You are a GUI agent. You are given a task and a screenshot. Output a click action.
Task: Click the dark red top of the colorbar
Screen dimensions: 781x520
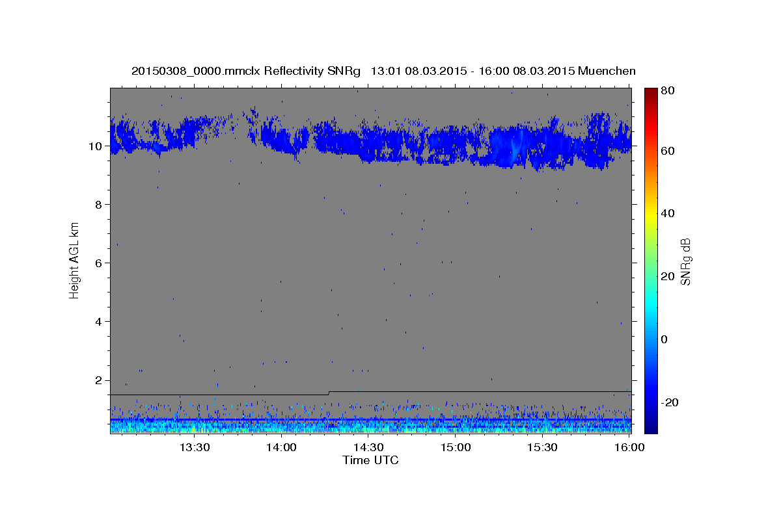[x=651, y=92]
